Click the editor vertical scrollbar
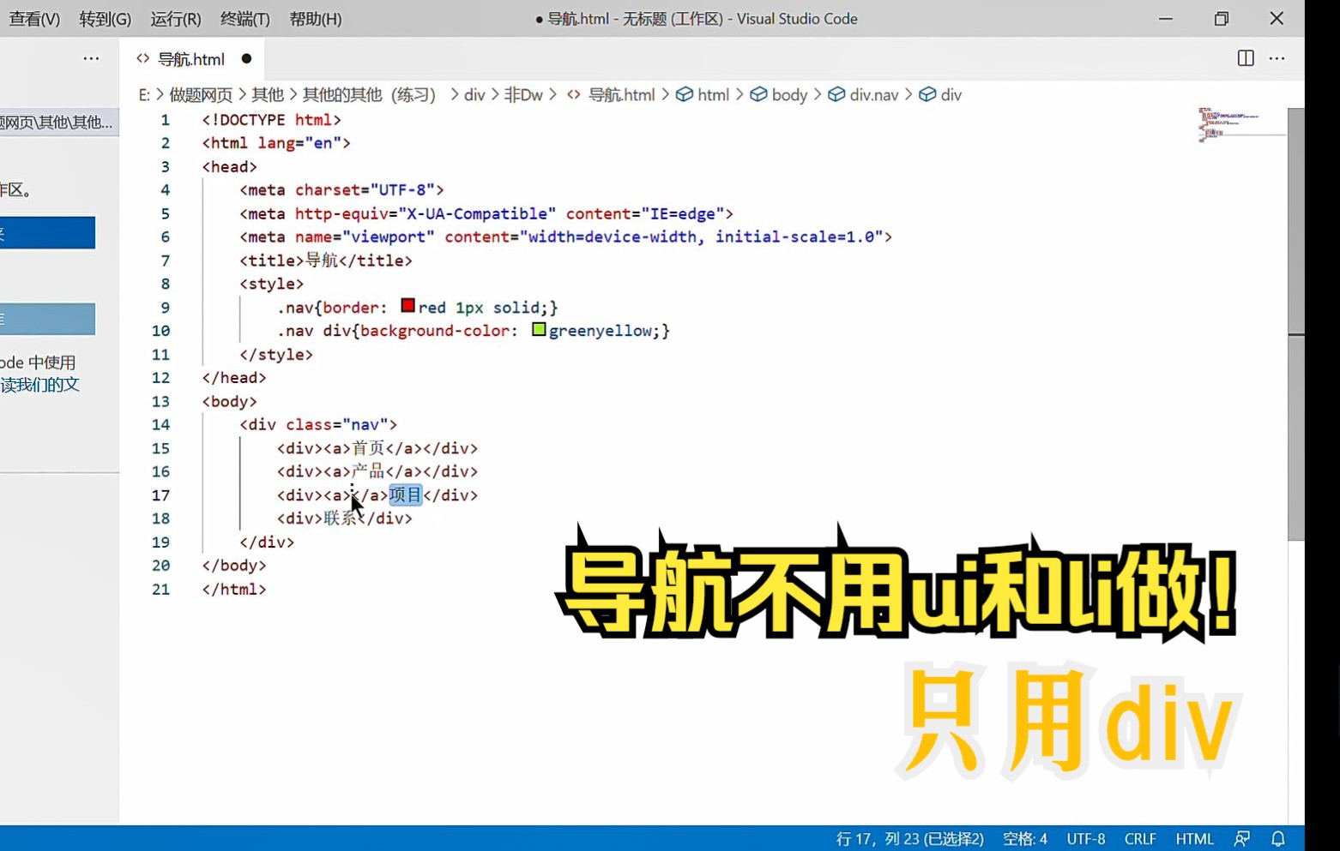 click(x=1296, y=324)
